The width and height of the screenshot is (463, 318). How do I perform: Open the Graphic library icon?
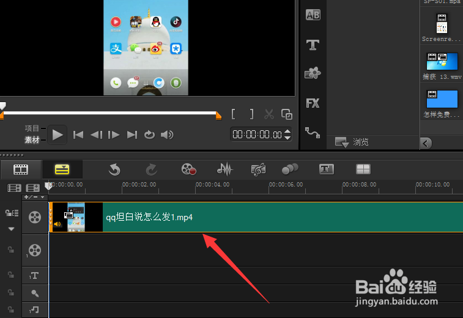pos(313,73)
